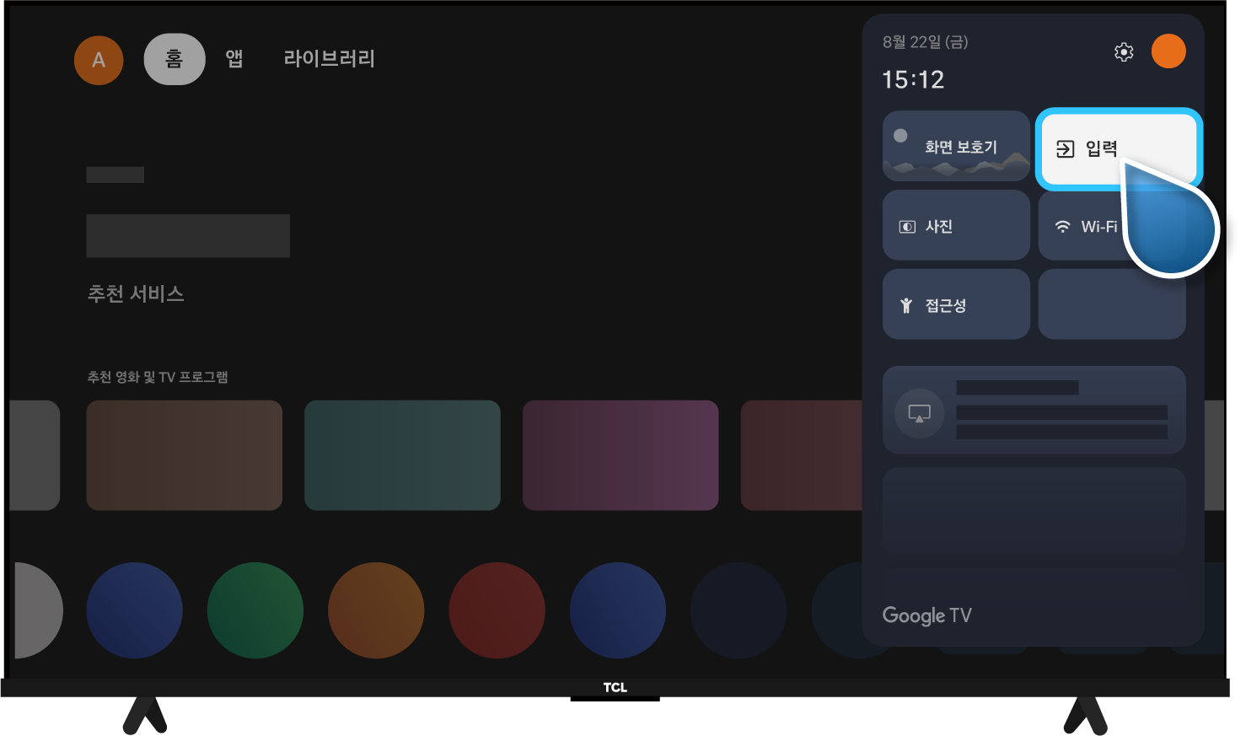This screenshot has width=1246, height=736.
Task: Click the photo icon on 사진 tile
Action: pos(907,227)
